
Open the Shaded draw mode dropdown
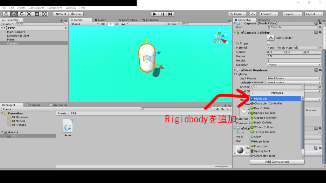click(x=84, y=24)
